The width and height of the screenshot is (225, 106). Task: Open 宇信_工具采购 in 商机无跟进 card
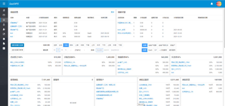point(144,95)
